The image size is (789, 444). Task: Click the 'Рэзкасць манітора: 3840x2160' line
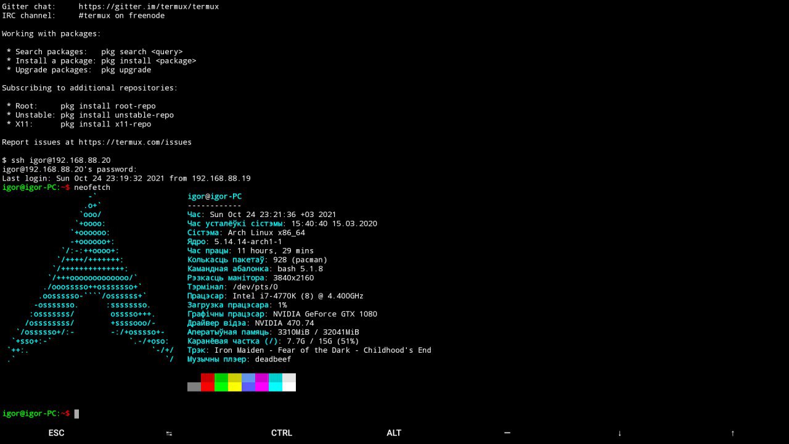(250, 277)
